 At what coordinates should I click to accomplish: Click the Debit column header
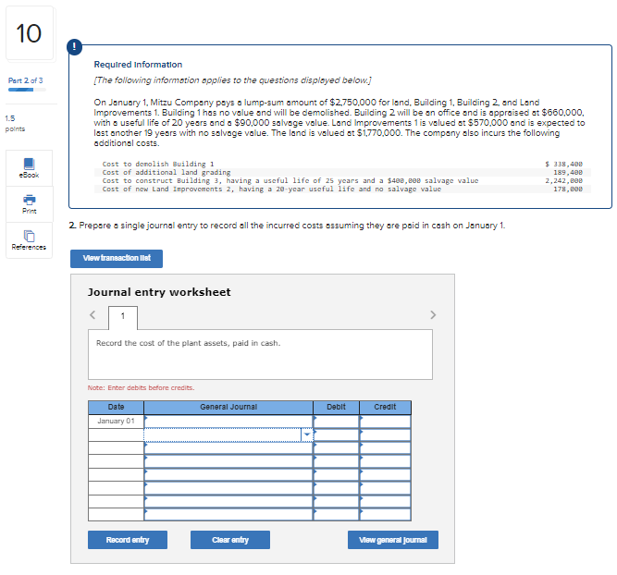(337, 408)
